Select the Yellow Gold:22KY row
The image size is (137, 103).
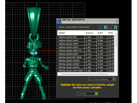86,54
